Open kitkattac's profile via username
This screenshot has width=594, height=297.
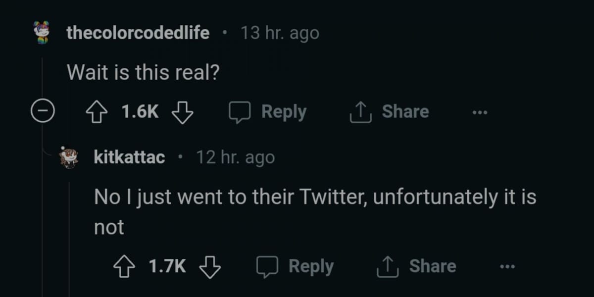point(129,157)
